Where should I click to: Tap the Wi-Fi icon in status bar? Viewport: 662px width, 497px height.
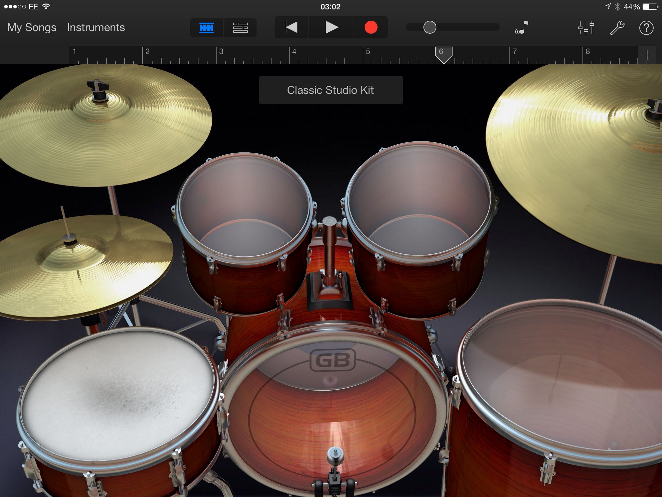pos(46,6)
